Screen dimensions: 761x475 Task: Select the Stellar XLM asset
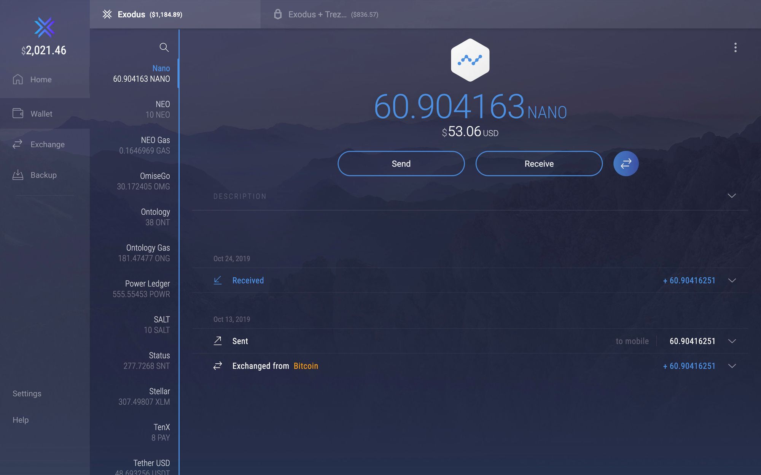[x=134, y=397]
